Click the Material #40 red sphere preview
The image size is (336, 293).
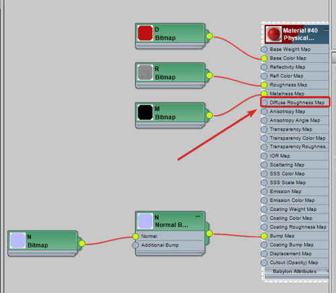point(274,34)
